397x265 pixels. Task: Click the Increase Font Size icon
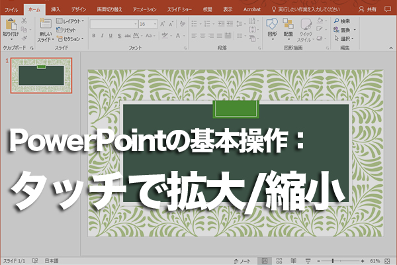tap(163, 24)
